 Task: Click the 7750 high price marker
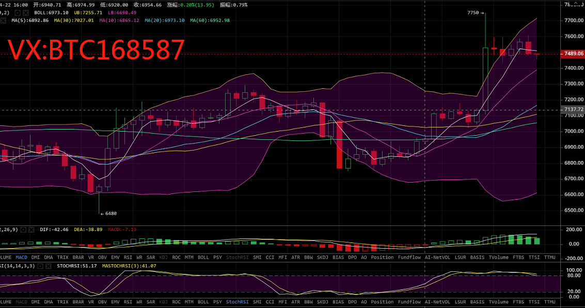[x=473, y=12]
